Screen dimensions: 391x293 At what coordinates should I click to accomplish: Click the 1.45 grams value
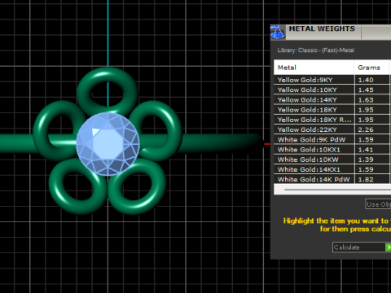pyautogui.click(x=366, y=90)
